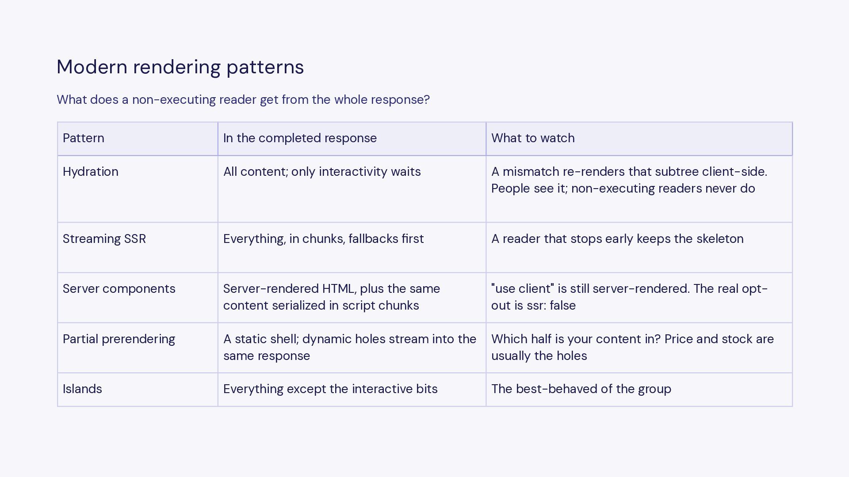Click the 'use client' note cell
The height and width of the screenshot is (477, 849).
(x=639, y=298)
